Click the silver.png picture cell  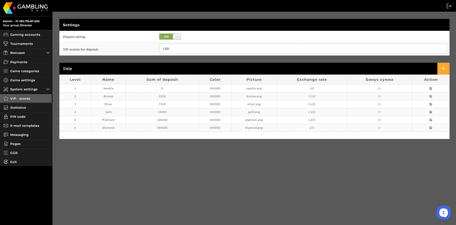(254, 104)
